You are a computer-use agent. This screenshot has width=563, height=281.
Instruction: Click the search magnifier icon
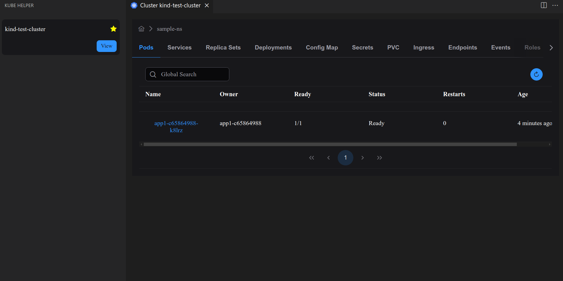pos(153,74)
